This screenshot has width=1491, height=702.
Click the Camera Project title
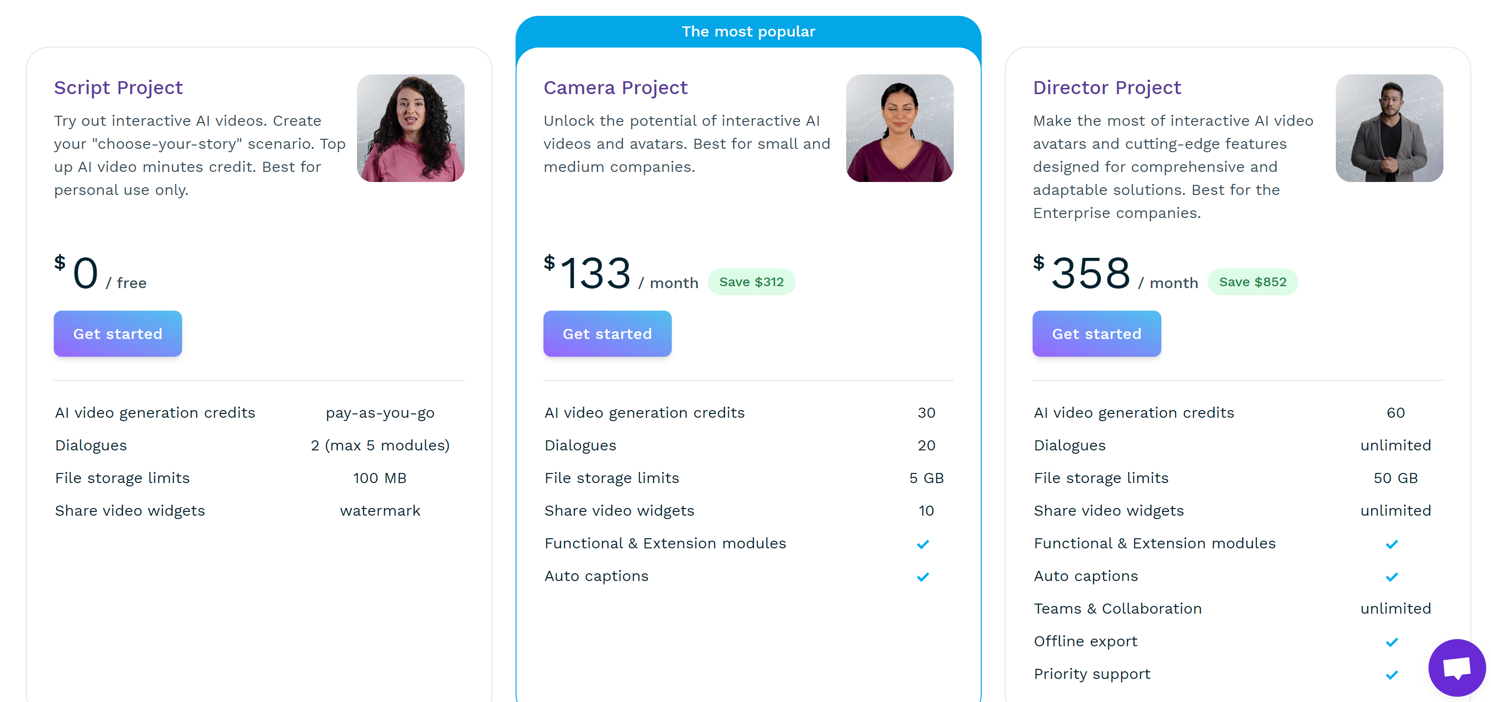point(615,88)
